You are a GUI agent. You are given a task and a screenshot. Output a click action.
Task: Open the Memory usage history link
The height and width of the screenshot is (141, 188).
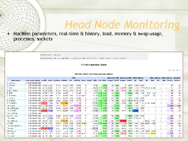(x=70, y=58)
